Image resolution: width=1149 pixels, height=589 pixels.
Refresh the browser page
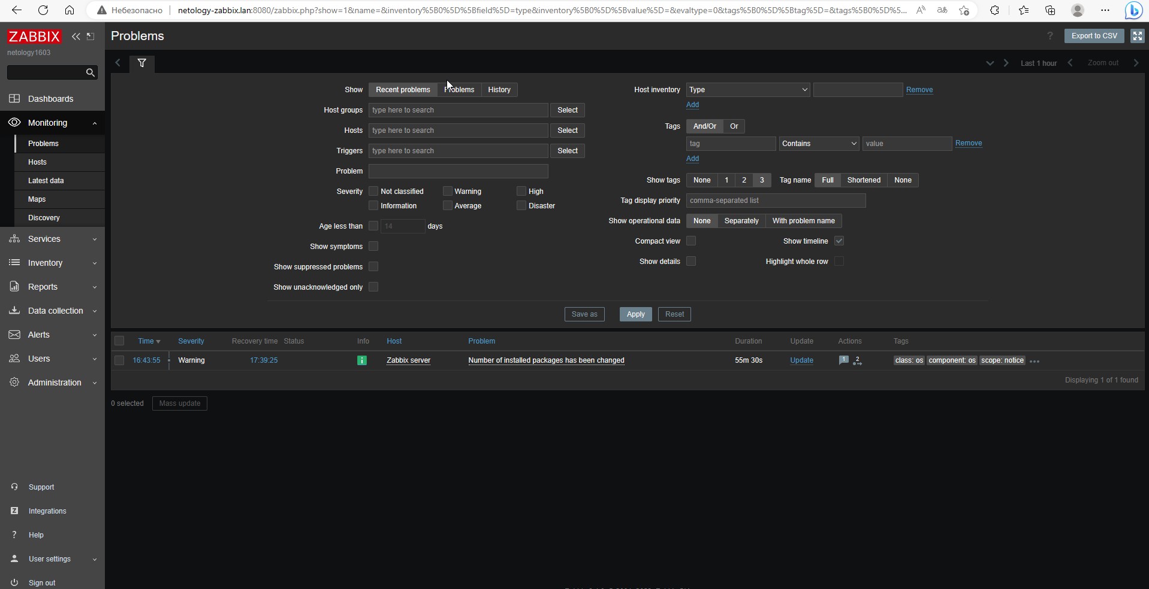pyautogui.click(x=43, y=10)
